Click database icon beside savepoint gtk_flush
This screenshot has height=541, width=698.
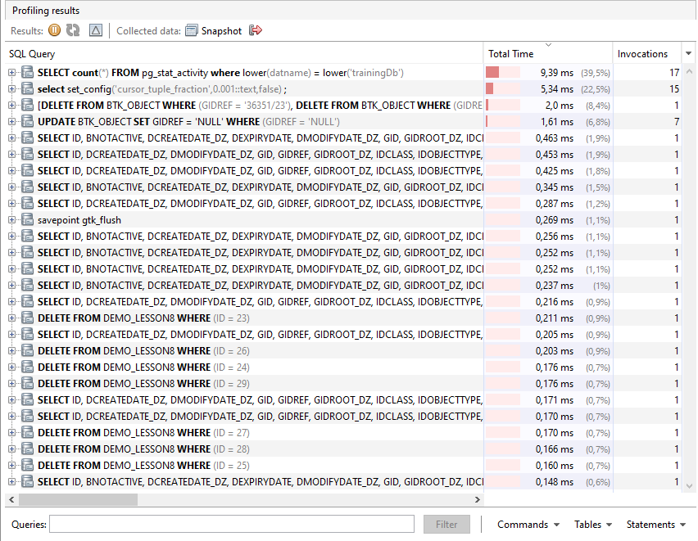point(27,220)
